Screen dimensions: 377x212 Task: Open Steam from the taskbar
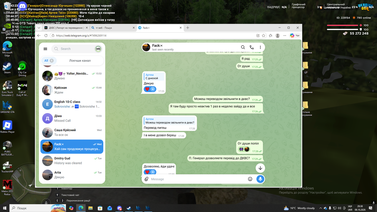(129, 208)
